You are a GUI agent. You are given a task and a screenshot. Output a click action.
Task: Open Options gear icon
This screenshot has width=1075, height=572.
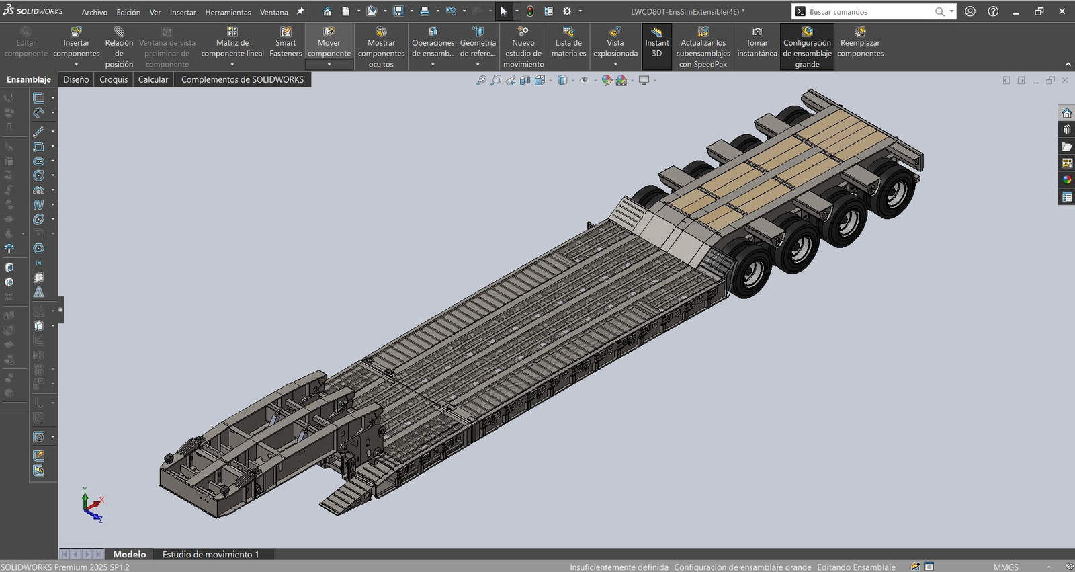(x=567, y=11)
